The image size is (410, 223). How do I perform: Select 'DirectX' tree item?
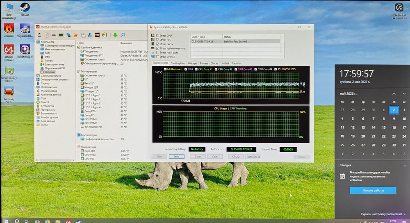tap(45, 102)
